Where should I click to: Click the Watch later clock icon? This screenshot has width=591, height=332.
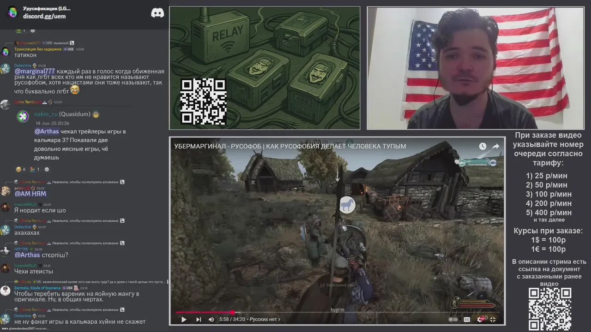[482, 146]
